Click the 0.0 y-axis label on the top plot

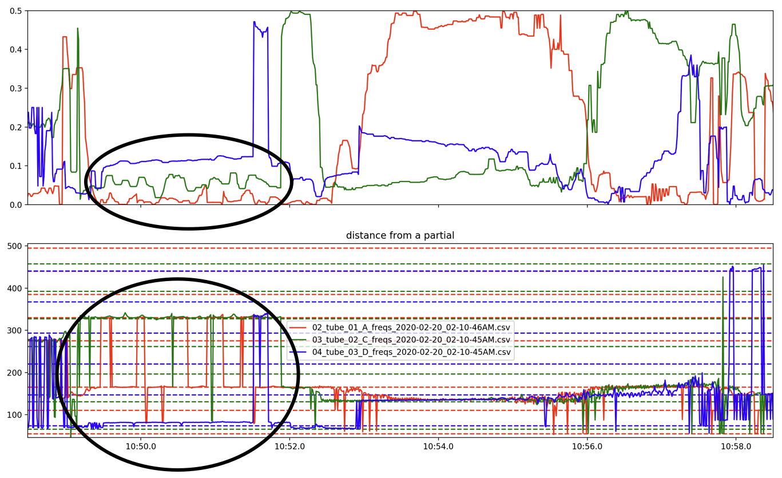[15, 204]
